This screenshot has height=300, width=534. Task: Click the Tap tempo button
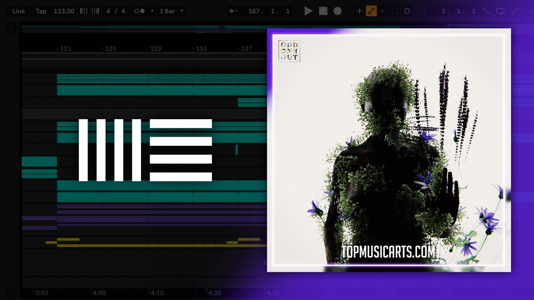(x=41, y=11)
